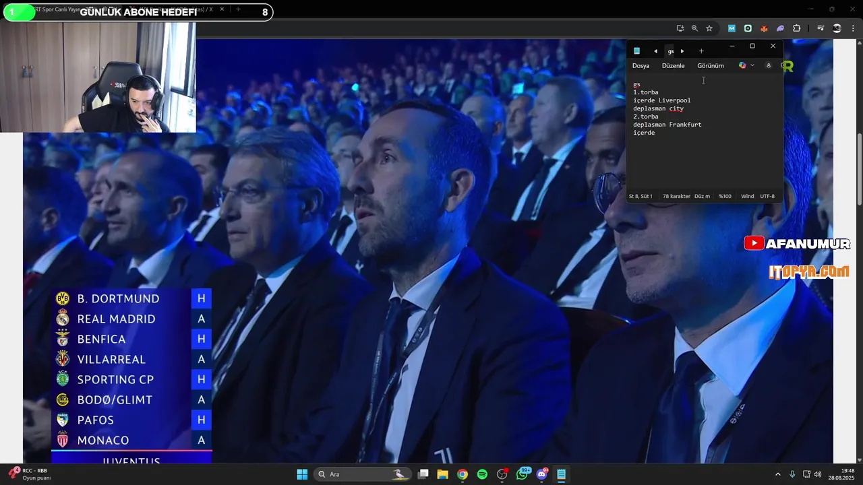The width and height of the screenshot is (863, 485).
Task: Click the %100 zoom status in Notepad
Action: (x=725, y=196)
